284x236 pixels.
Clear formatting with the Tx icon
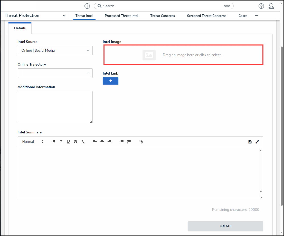(83, 142)
